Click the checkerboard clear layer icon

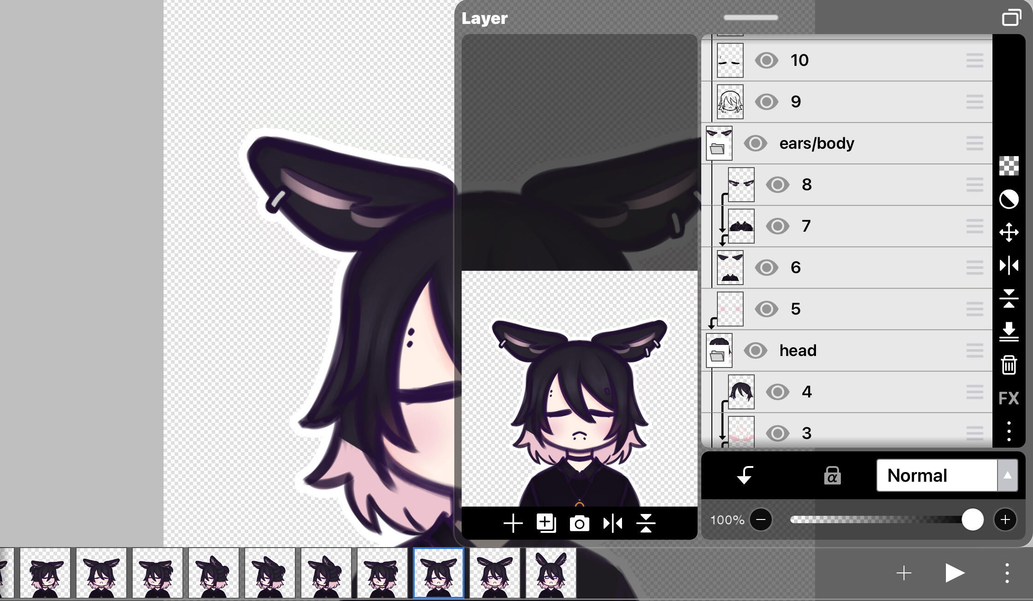(1009, 166)
